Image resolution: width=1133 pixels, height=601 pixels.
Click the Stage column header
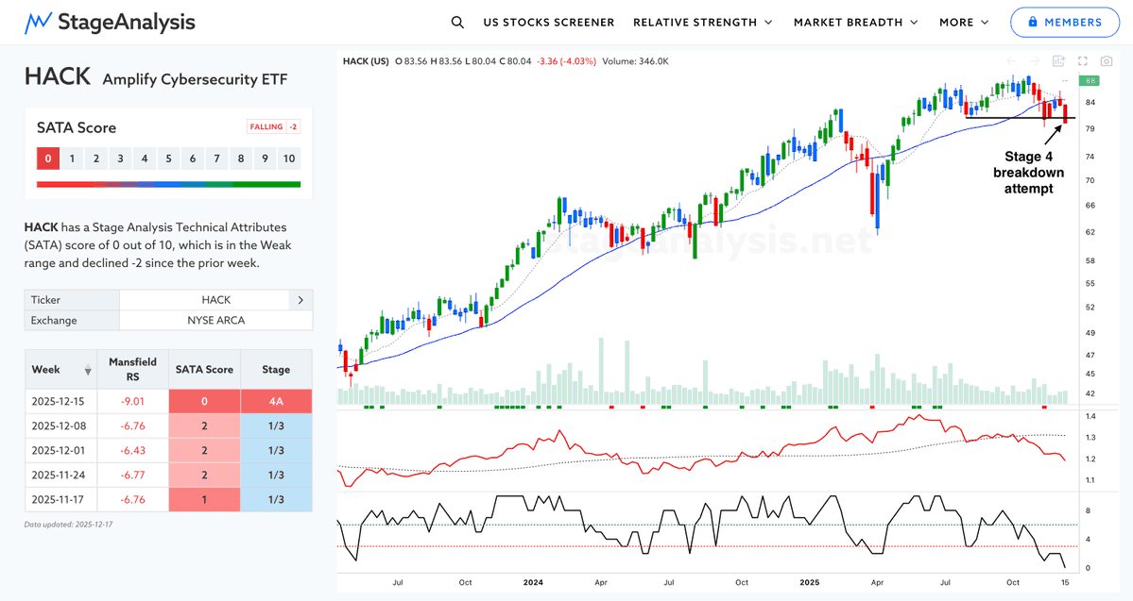(276, 370)
